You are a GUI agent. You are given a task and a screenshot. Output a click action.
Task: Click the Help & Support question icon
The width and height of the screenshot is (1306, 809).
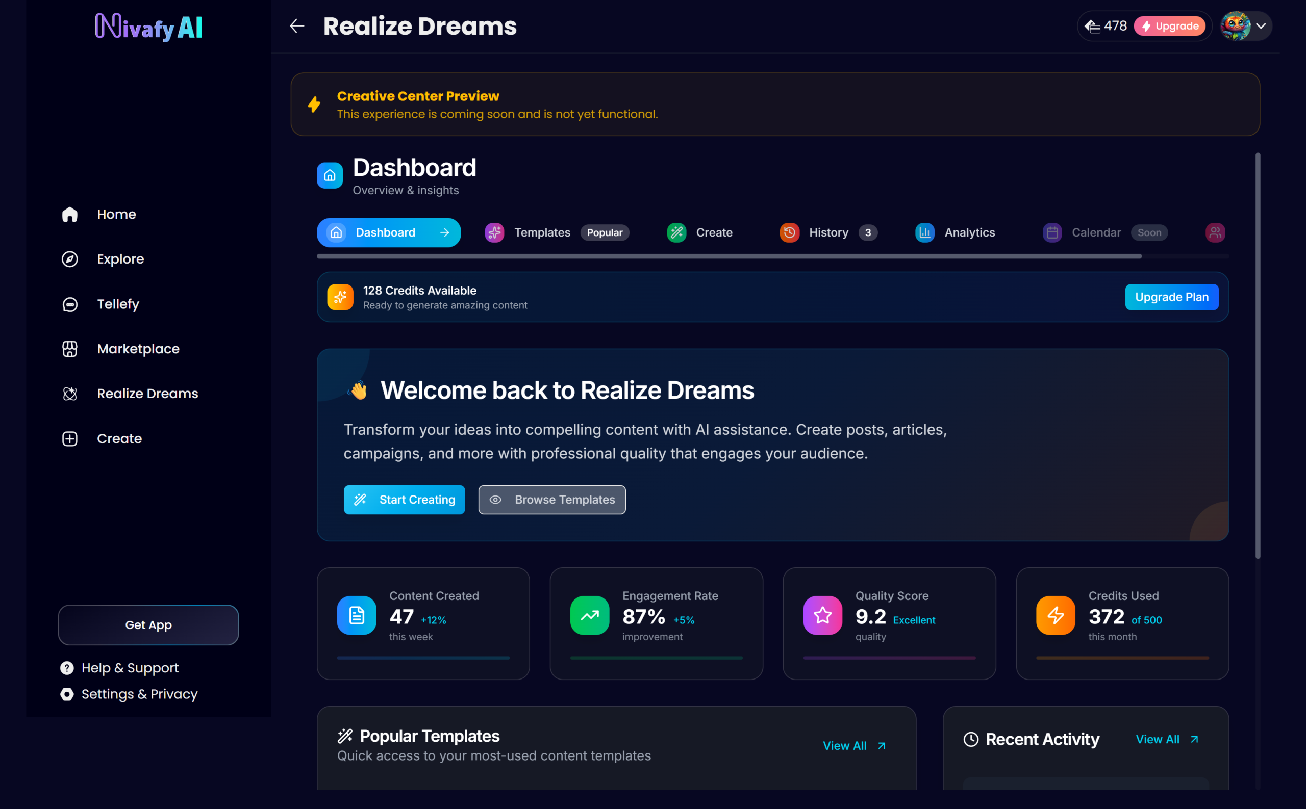point(67,668)
